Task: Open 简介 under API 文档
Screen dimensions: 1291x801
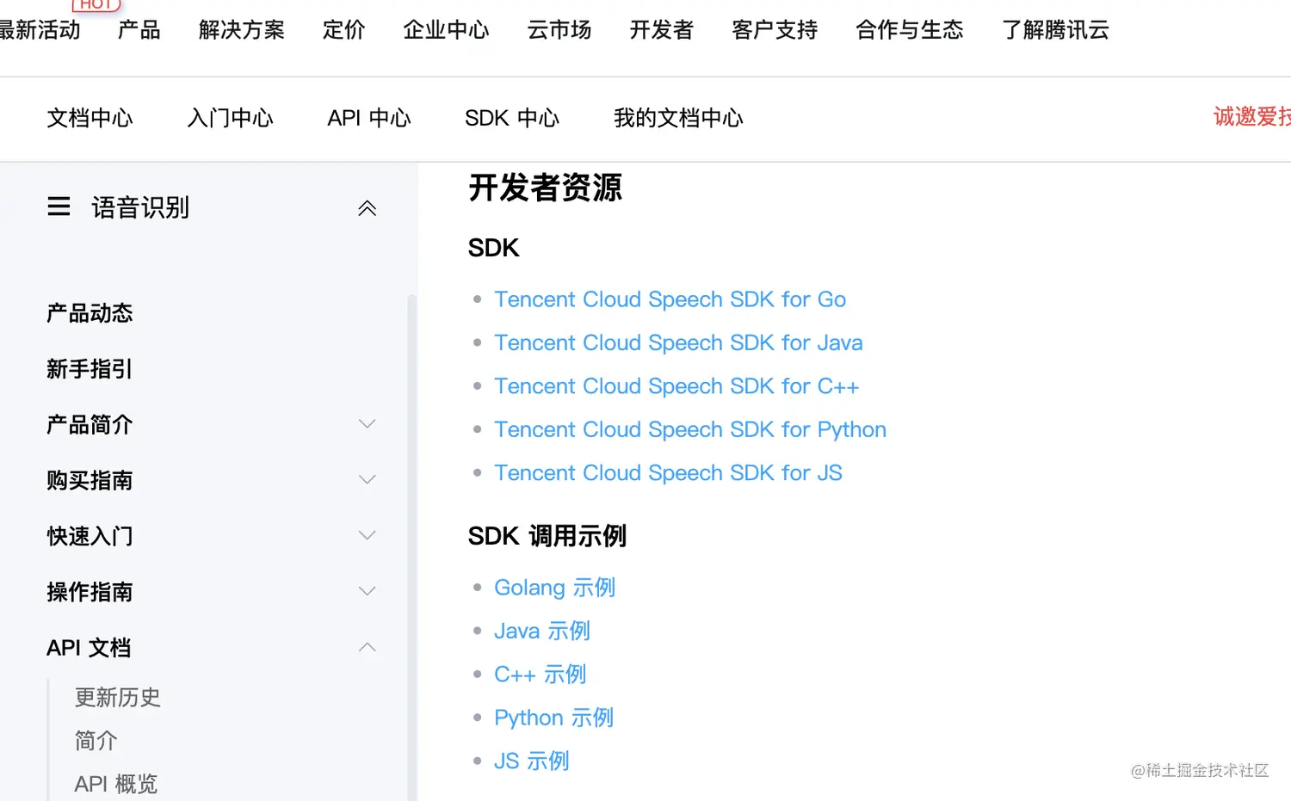Action: [x=96, y=740]
